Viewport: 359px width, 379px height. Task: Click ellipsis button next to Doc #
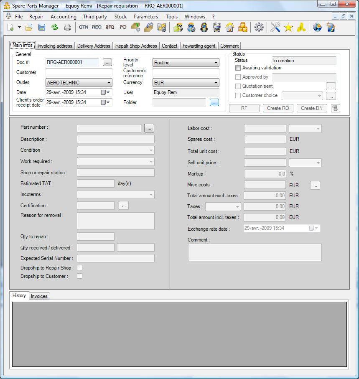click(107, 62)
